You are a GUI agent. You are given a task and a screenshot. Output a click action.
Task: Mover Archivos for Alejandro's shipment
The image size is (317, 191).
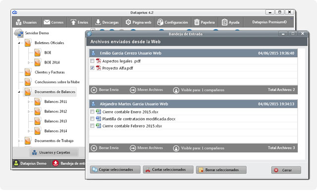click(146, 148)
